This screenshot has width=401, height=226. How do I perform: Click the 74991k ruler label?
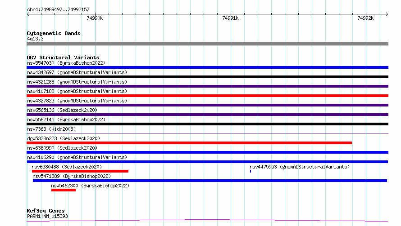(230, 18)
